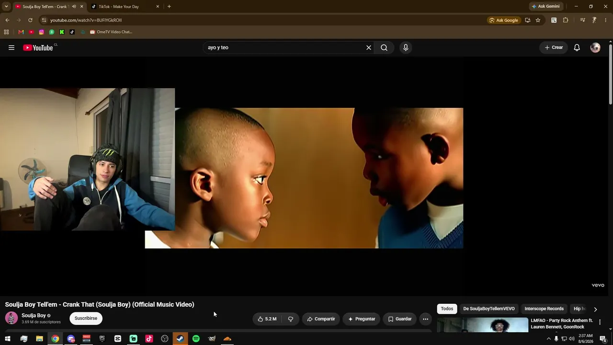Image resolution: width=613 pixels, height=345 pixels.
Task: Run search with the magnifier button
Action: point(384,47)
